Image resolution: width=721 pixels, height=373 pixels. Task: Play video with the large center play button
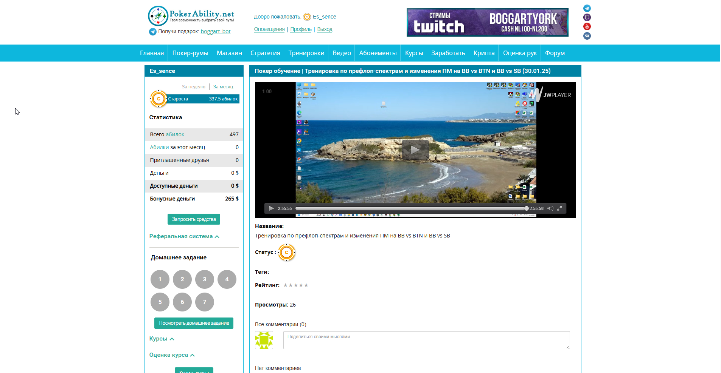pyautogui.click(x=415, y=150)
